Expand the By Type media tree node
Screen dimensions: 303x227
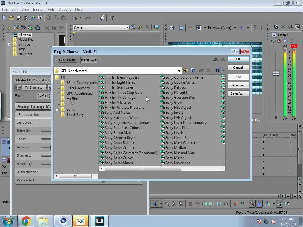coord(9,44)
